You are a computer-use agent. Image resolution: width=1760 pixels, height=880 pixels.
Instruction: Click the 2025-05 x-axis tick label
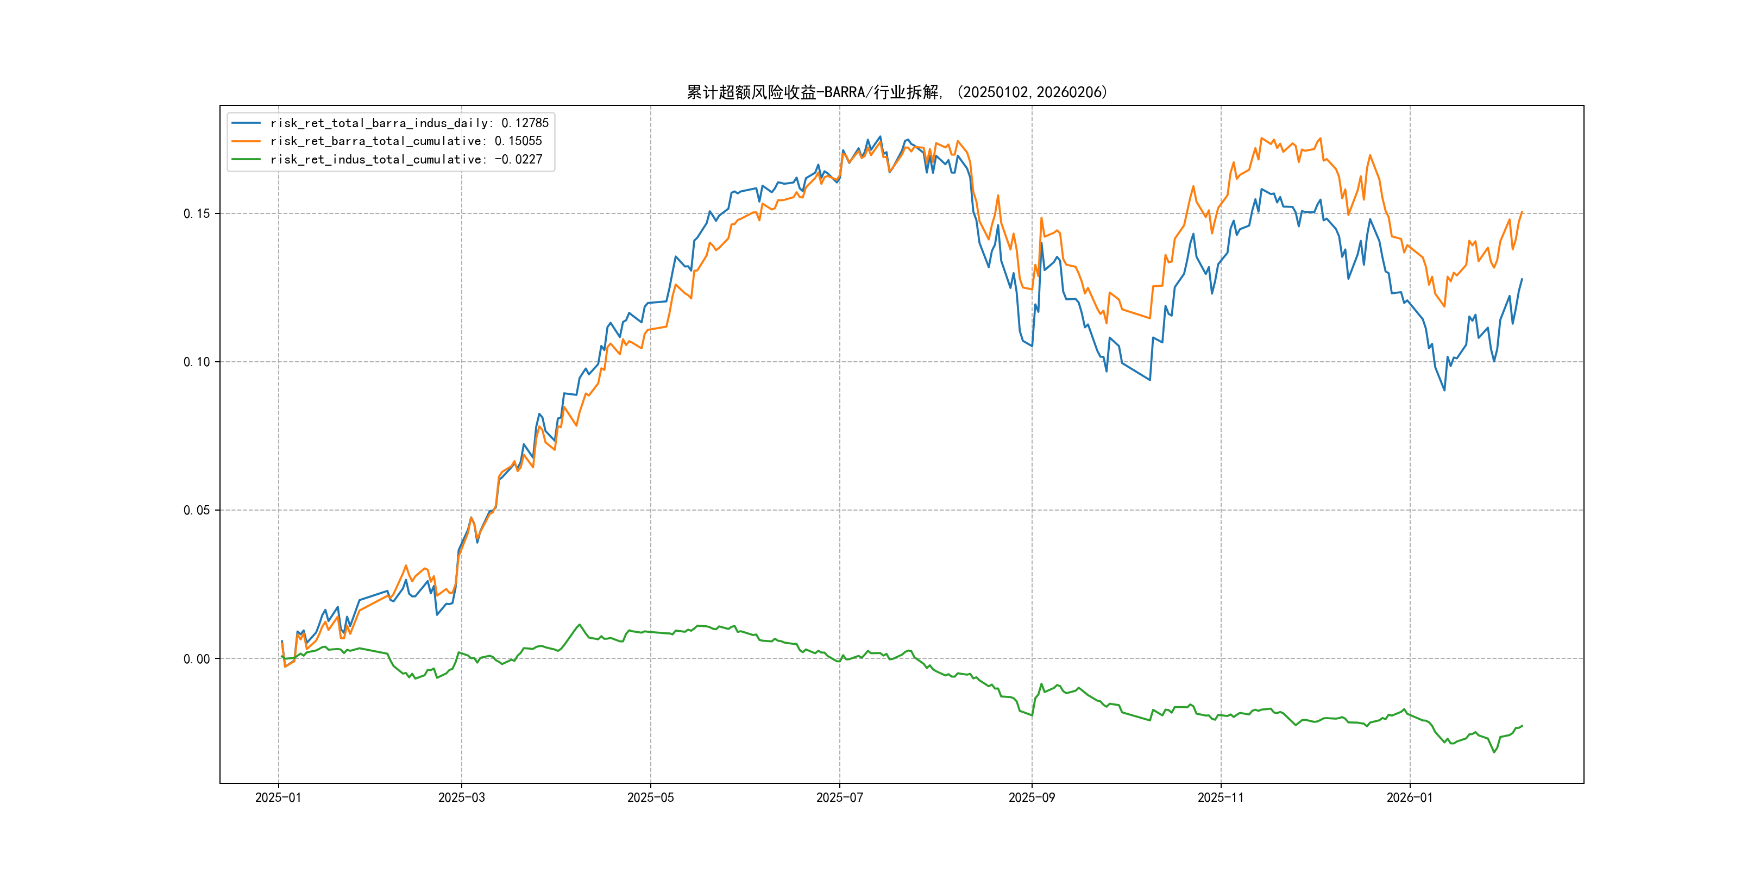(x=650, y=798)
